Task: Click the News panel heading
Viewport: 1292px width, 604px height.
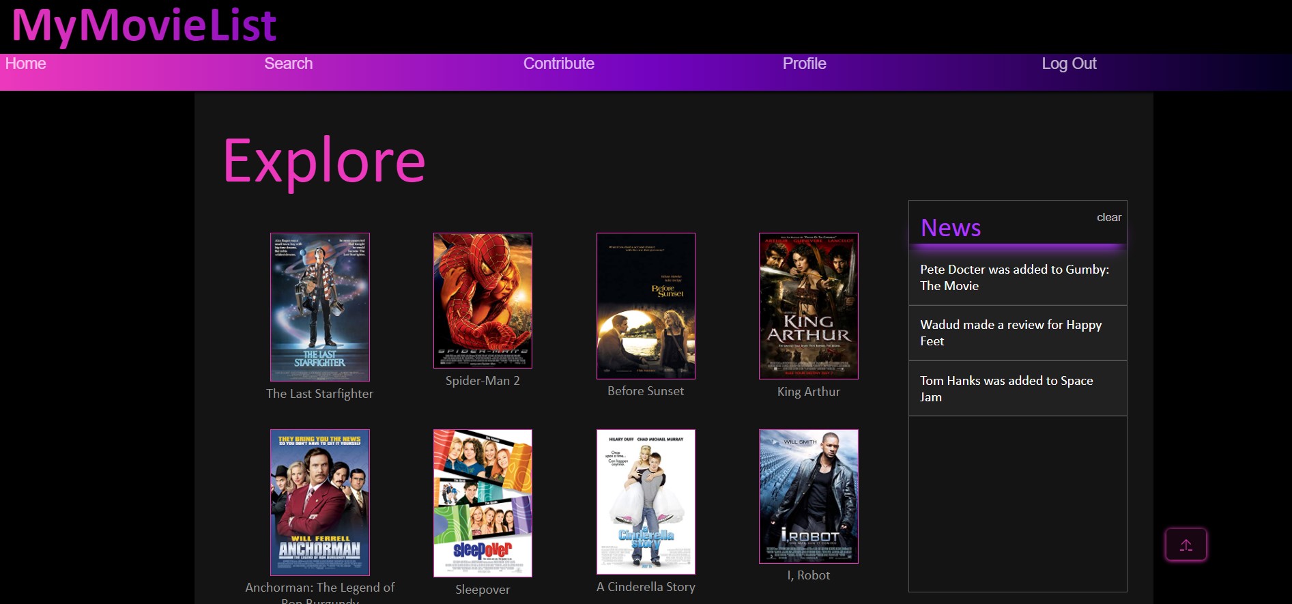Action: click(x=951, y=227)
